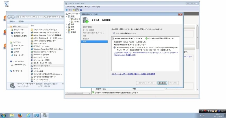Click the Up one level toolbar icon
This screenshot has width=226, height=118.
click(x=74, y=10)
